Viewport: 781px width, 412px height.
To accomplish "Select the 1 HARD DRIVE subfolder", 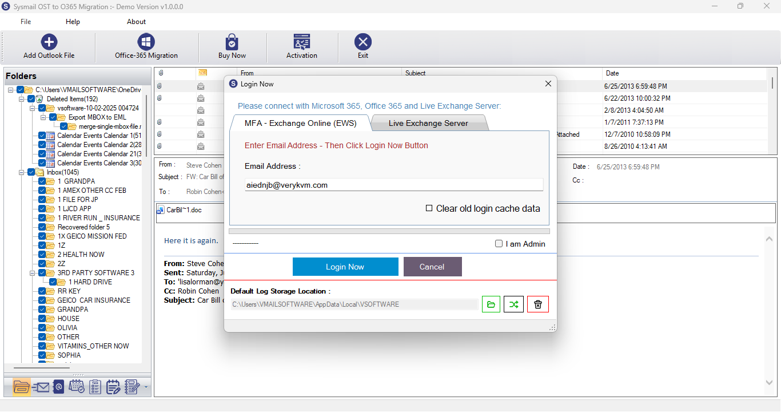I will pos(90,282).
